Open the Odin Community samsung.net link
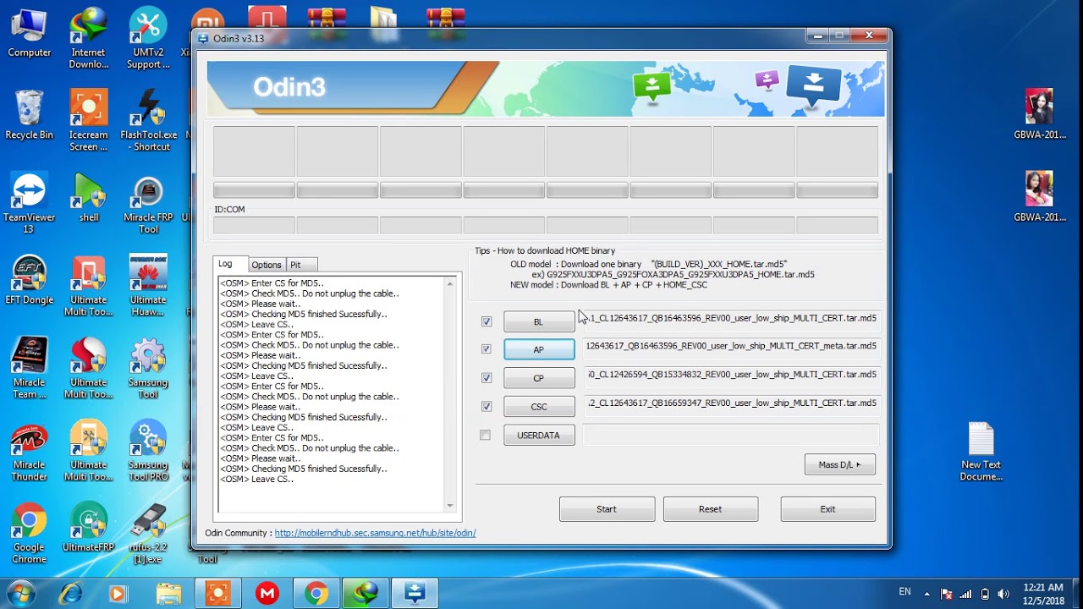 tap(375, 533)
